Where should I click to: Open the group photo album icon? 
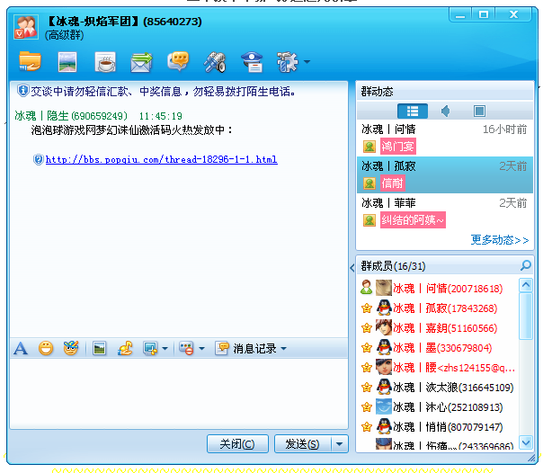pos(67,62)
